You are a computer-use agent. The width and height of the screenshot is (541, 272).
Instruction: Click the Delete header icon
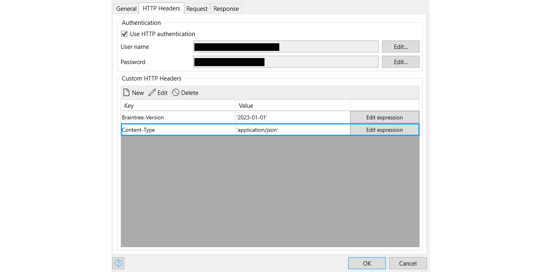[x=185, y=93]
